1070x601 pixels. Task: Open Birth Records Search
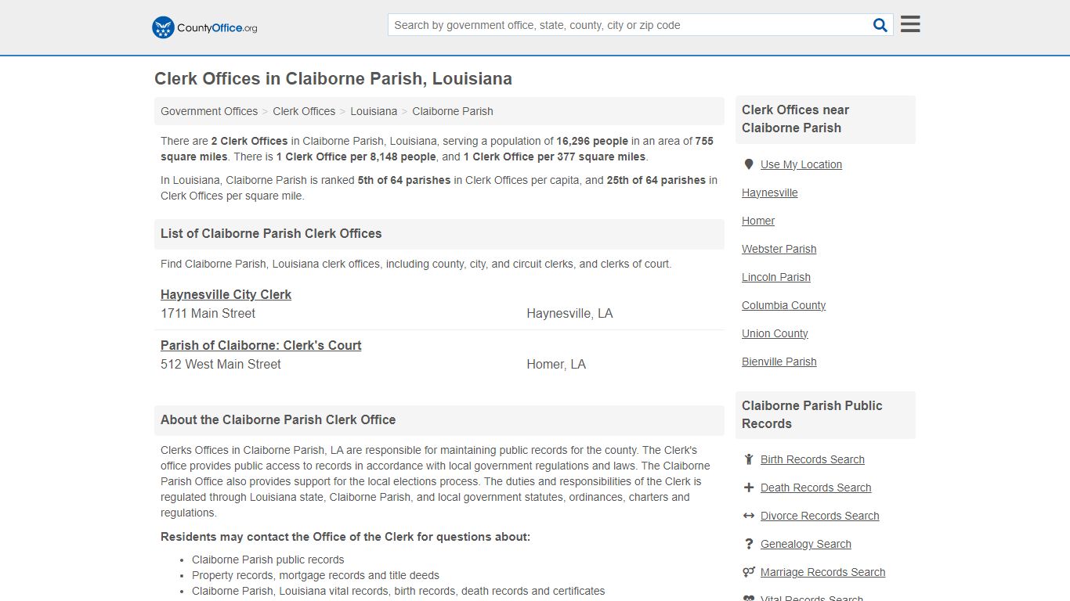(812, 459)
